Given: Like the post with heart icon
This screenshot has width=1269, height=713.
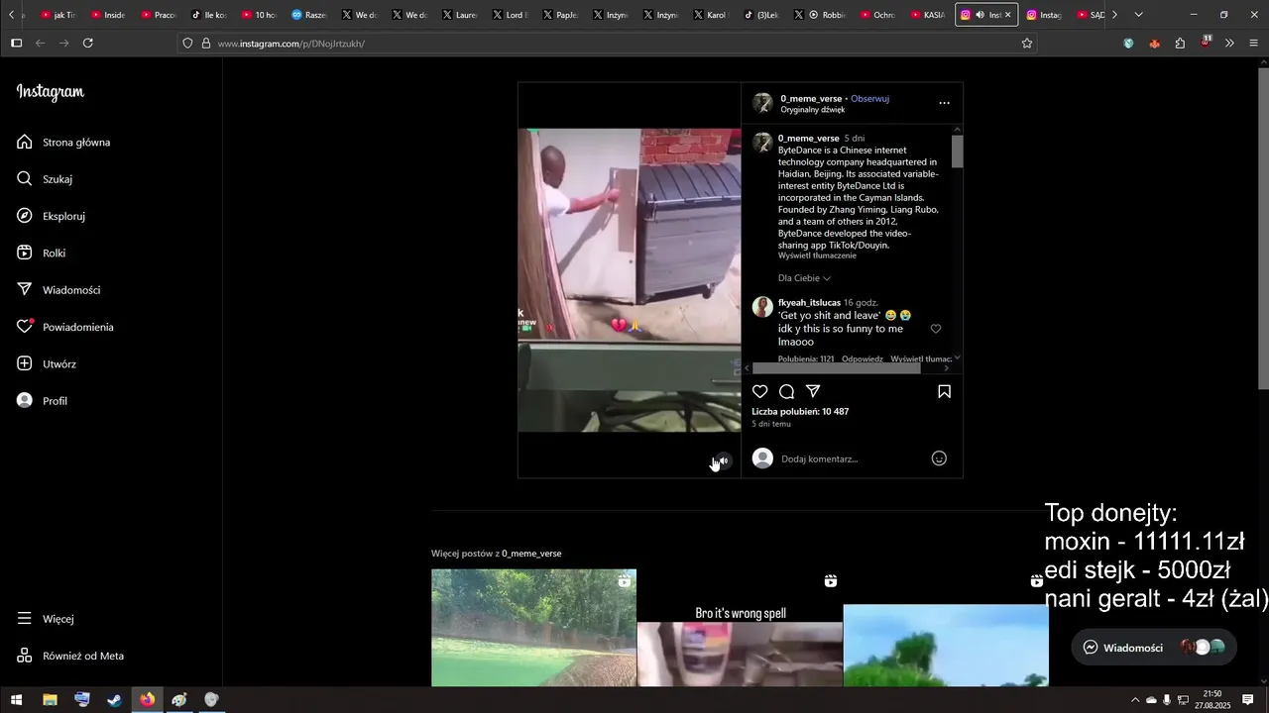Looking at the screenshot, I should point(760,391).
